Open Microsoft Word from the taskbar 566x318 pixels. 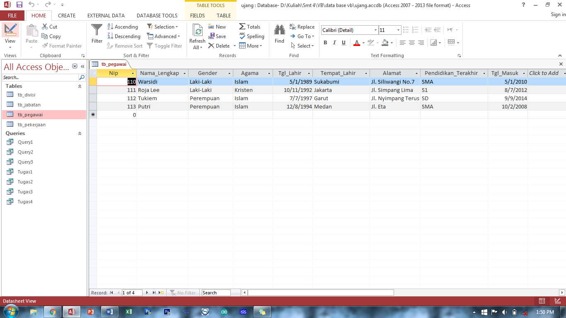(110, 312)
